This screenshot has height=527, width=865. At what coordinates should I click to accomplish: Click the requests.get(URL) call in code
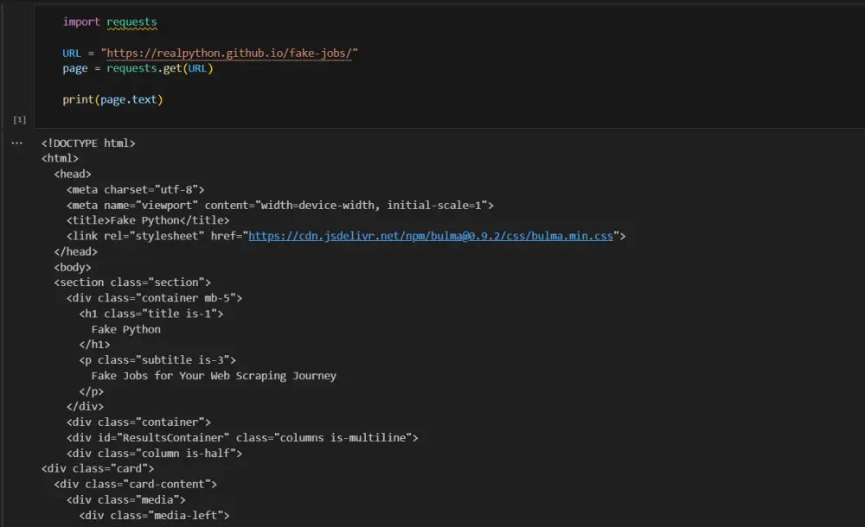(159, 68)
